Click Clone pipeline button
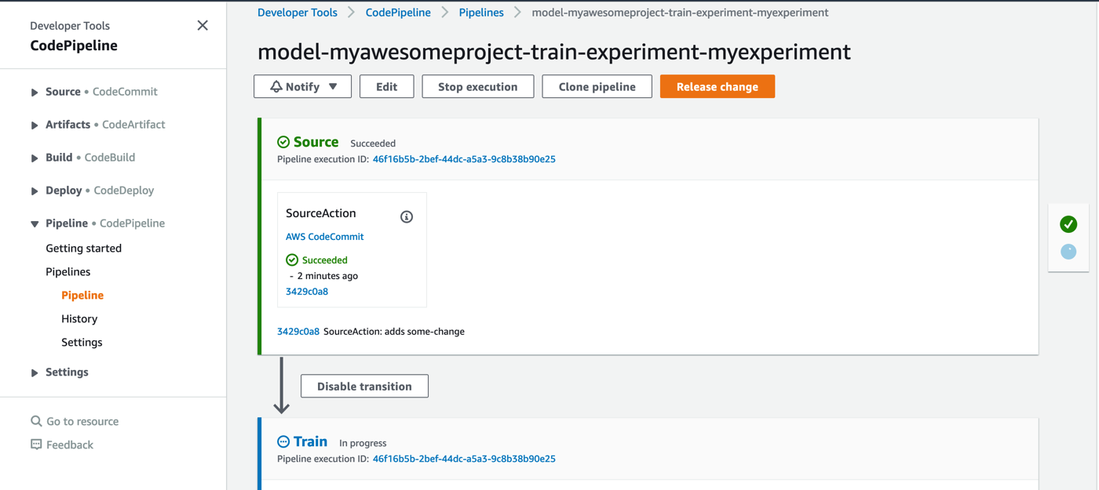 pos(597,87)
